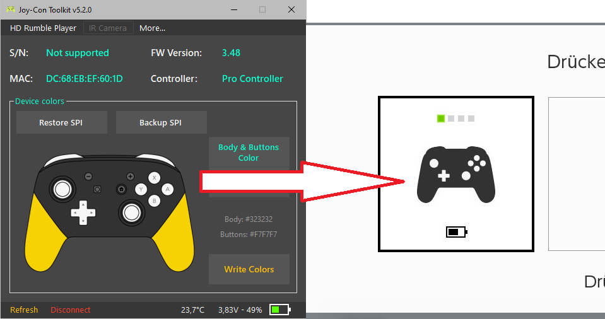Click the 23,7°C temperature reading
The width and height of the screenshot is (605, 319).
(192, 310)
